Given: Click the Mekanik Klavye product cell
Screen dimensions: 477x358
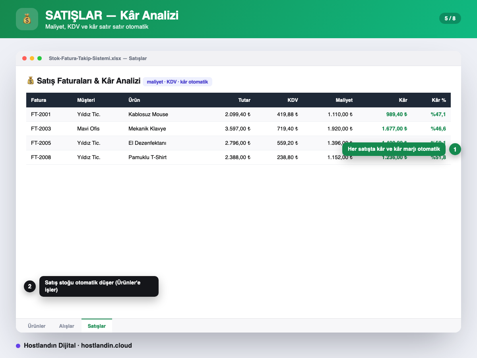Looking at the screenshot, I should point(147,129).
